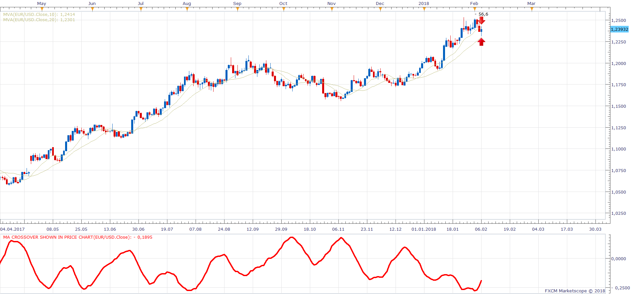The width and height of the screenshot is (632, 294).
Task: Select the 1,2000 price level label
Action: point(619,64)
